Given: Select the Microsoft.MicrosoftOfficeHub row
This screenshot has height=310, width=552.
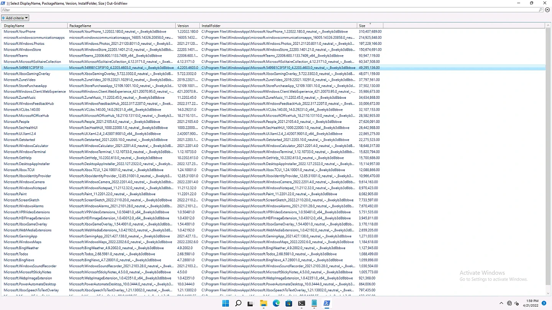Looking at the screenshot, I should tap(273, 116).
